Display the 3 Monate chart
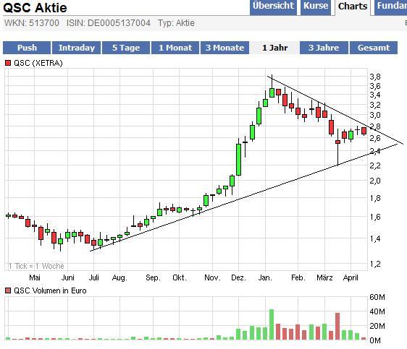Viewport: 407px width, 349px height. 225,48
